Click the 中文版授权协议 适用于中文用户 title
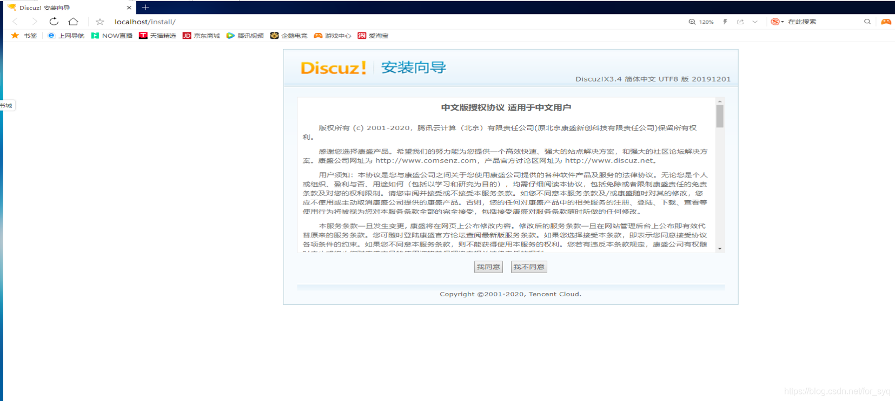Viewport: 895px width, 401px height. [x=506, y=107]
